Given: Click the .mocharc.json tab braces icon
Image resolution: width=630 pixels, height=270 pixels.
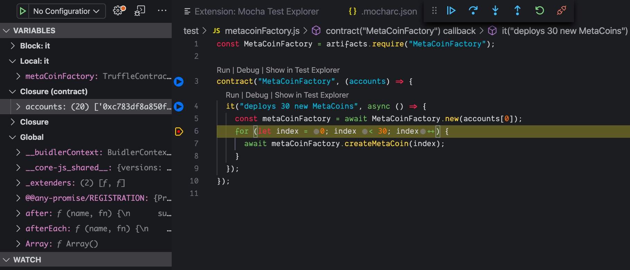Looking at the screenshot, I should pyautogui.click(x=352, y=11).
